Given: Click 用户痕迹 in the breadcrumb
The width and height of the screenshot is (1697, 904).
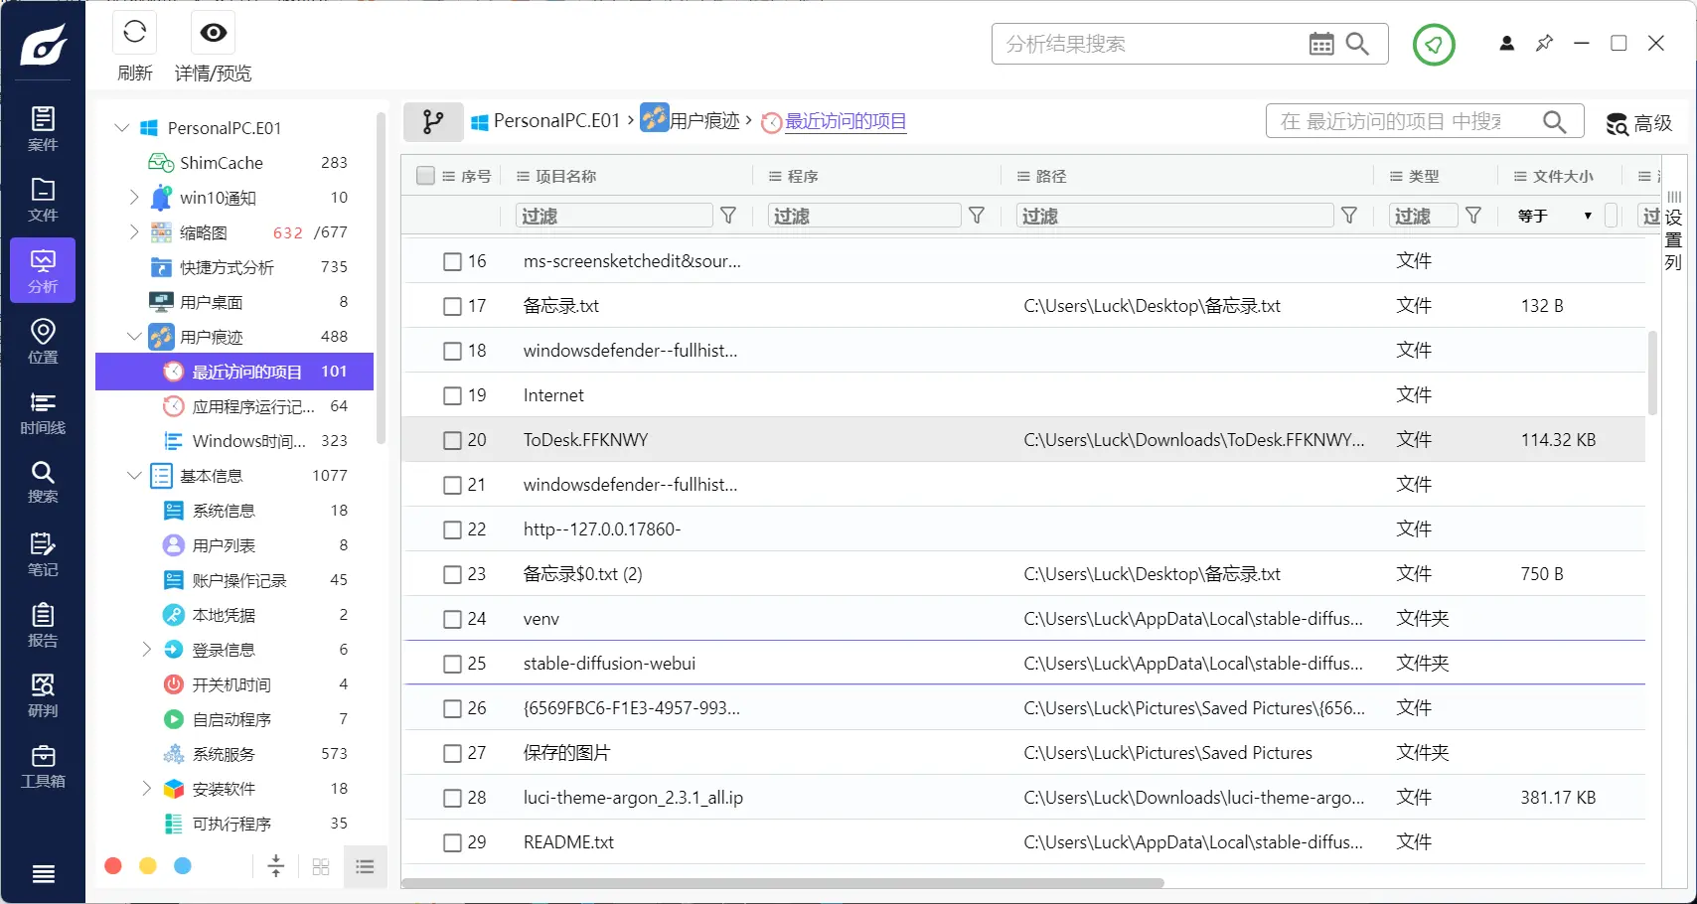Looking at the screenshot, I should click(691, 120).
